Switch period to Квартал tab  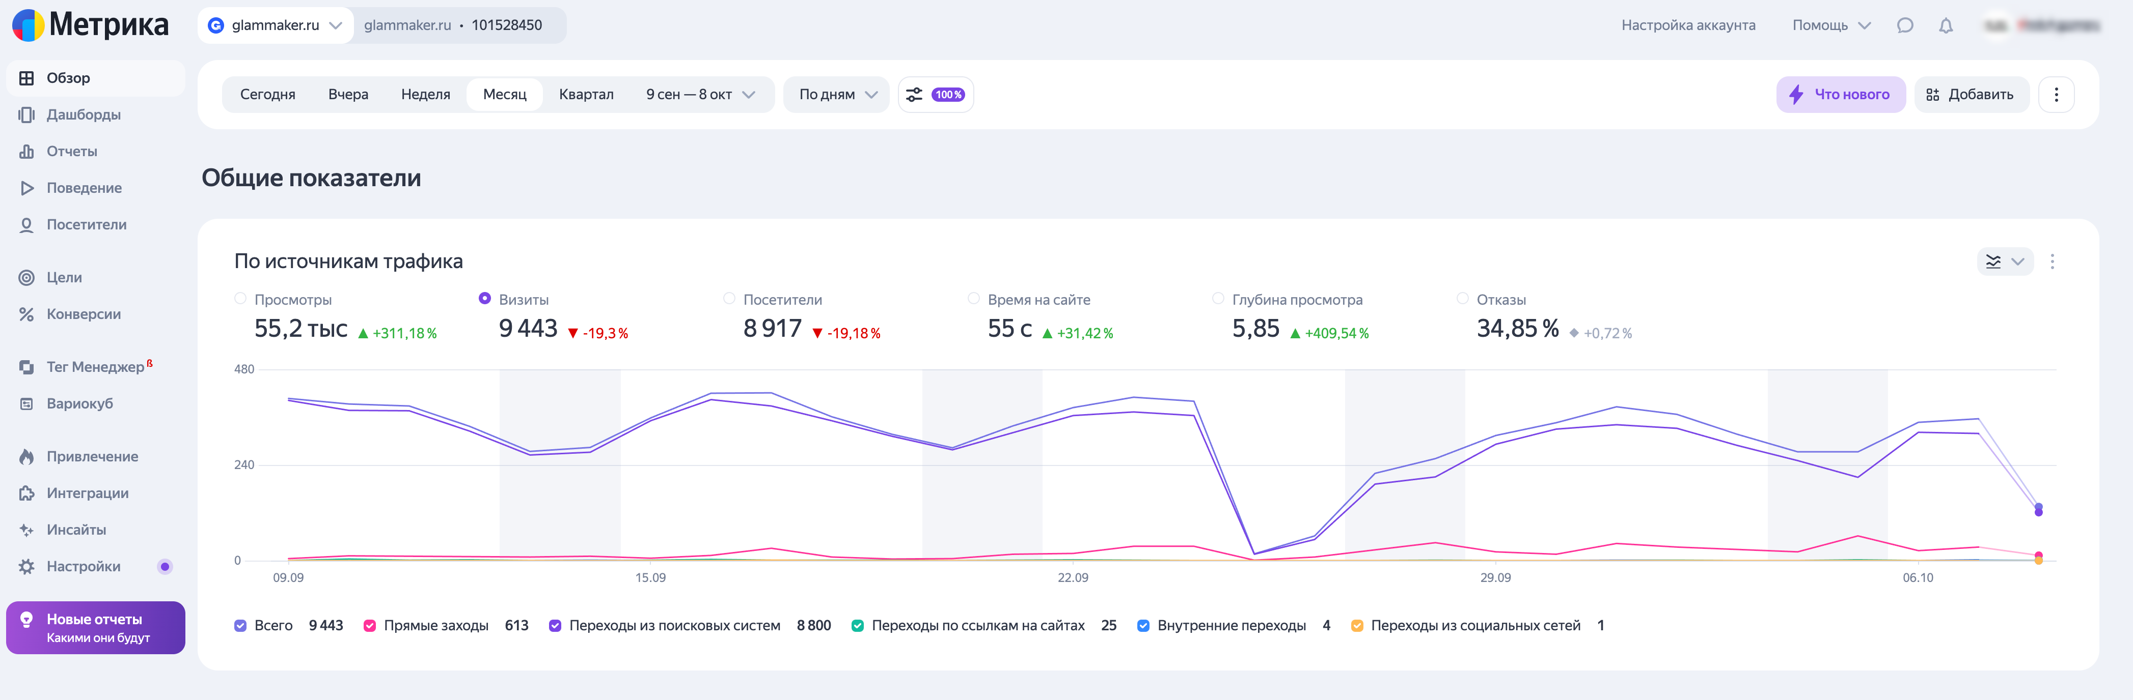[x=585, y=94]
